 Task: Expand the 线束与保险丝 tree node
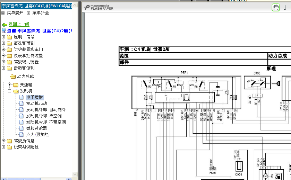[x=3, y=147]
